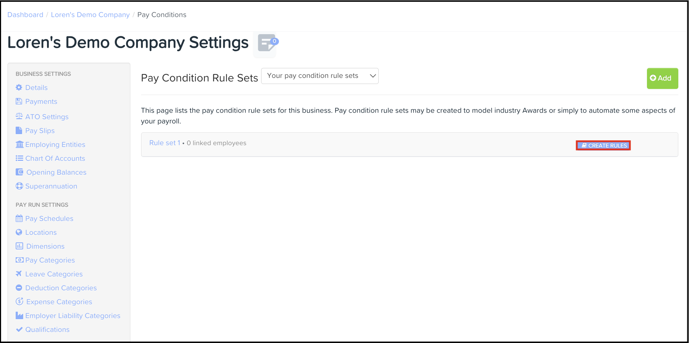Open the Payments settings page
689x343 pixels.
[41, 101]
